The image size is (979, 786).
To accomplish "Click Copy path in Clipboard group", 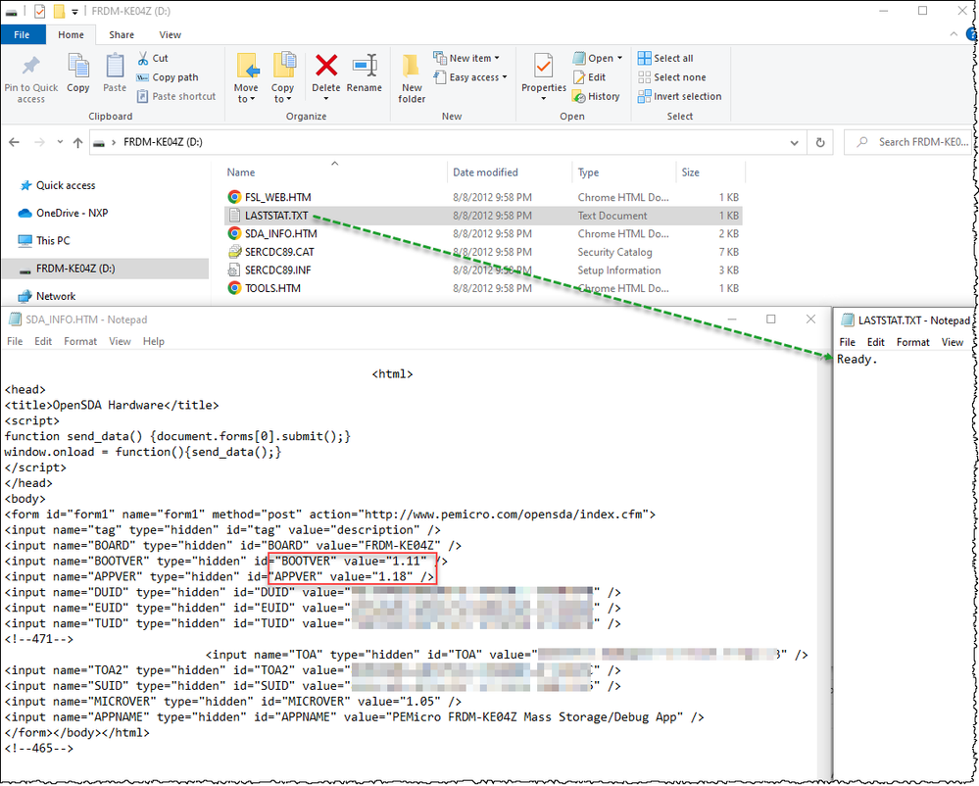I will tap(168, 77).
